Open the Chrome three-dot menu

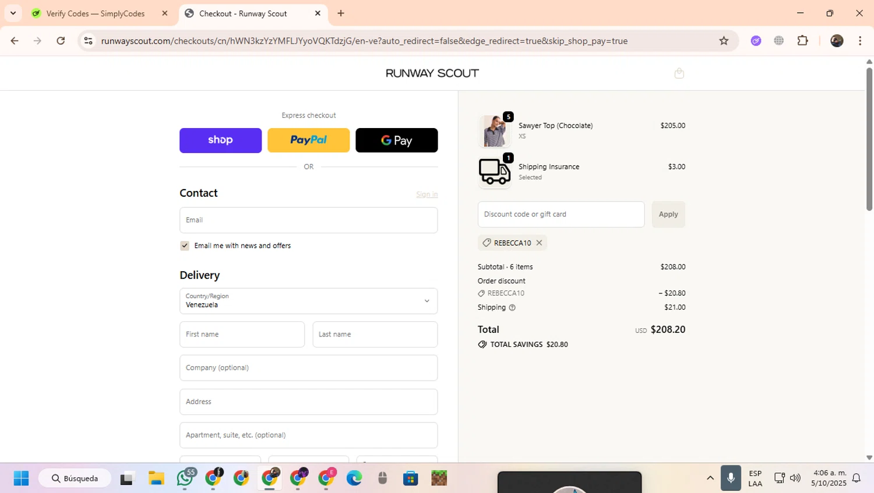(x=860, y=41)
